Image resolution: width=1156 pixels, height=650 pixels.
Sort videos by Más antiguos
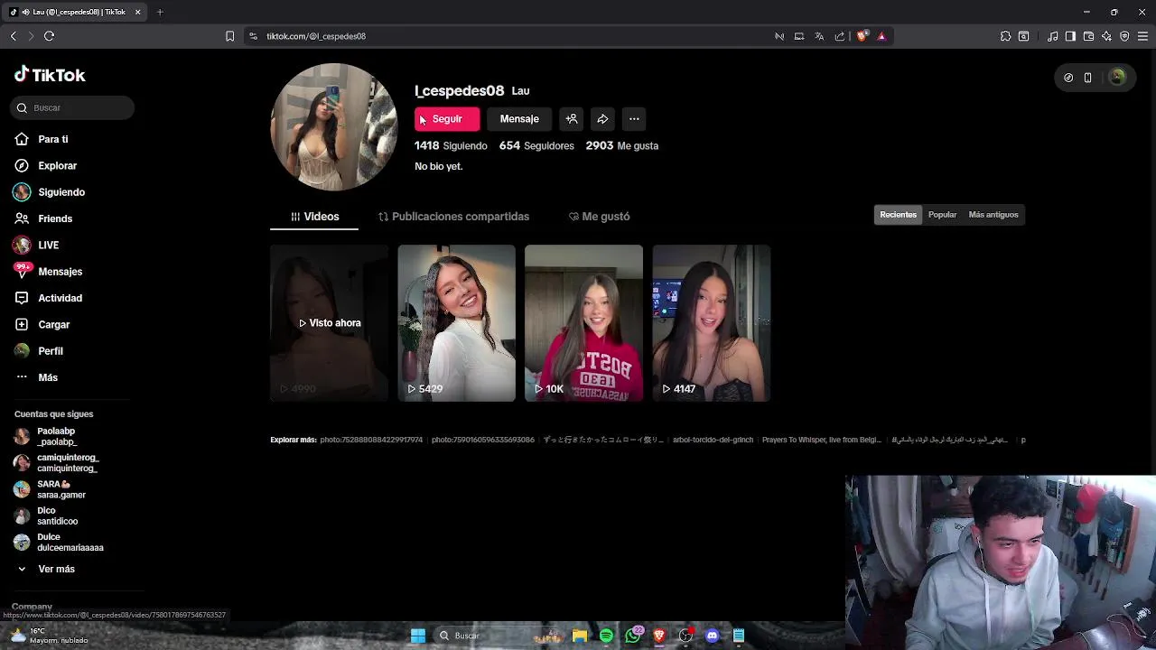click(993, 215)
